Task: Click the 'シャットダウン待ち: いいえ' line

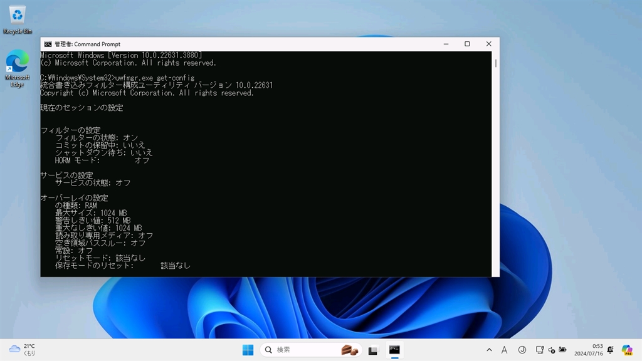Action: (104, 153)
